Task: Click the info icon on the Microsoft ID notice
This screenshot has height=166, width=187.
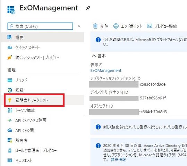Action: (x=98, y=40)
